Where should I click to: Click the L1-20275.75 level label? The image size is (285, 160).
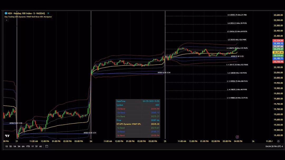point(237,48)
